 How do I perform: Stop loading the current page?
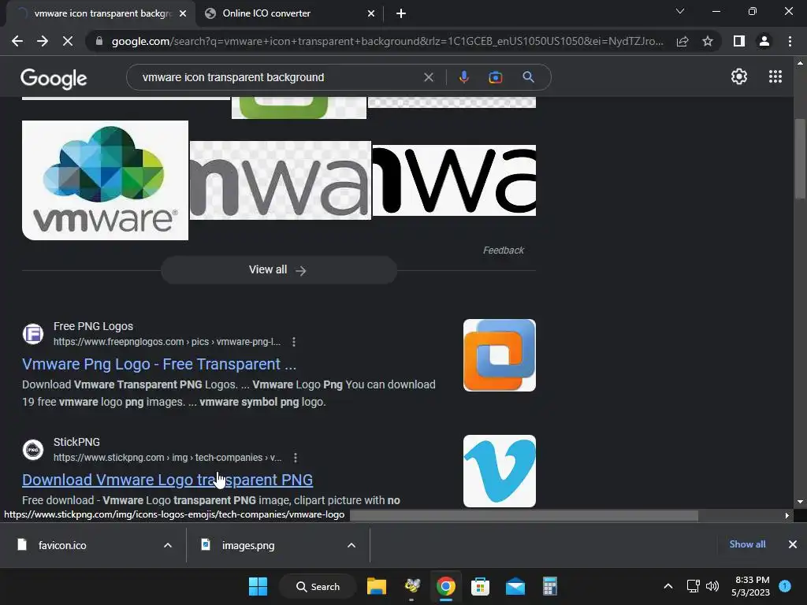pos(68,41)
